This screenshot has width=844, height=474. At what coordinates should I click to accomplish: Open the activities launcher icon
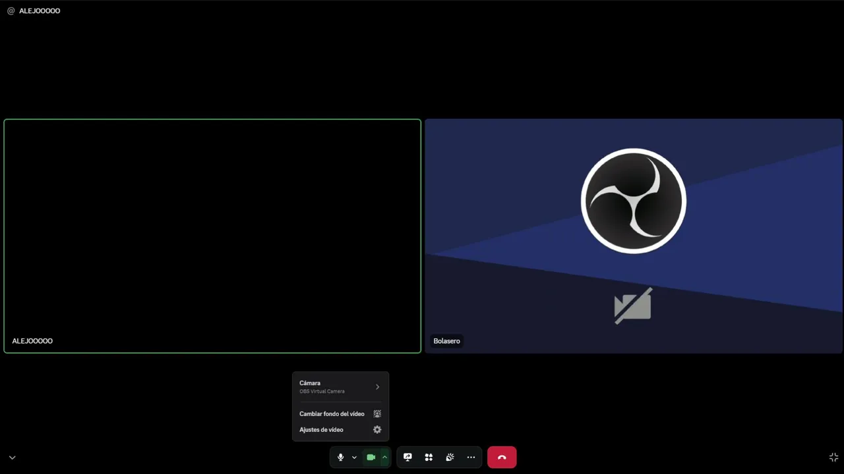pyautogui.click(x=429, y=458)
